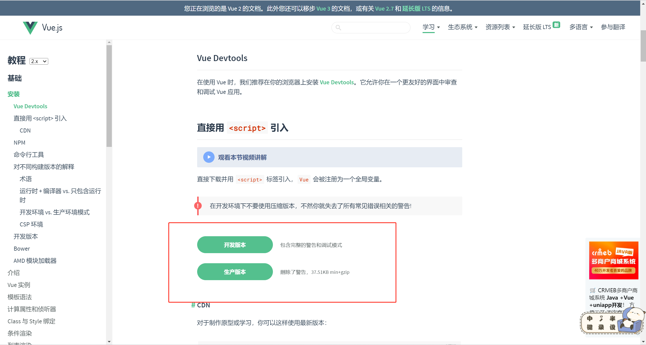Open 对不同构建版本的解释 sidebar item
Screen dimensions: 646x345
pos(44,167)
